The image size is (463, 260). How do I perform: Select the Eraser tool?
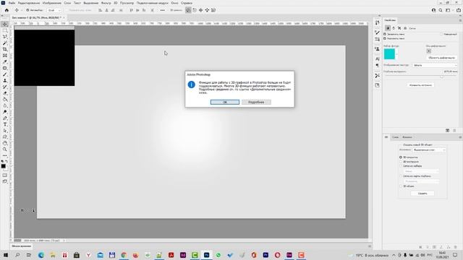pos(5,93)
